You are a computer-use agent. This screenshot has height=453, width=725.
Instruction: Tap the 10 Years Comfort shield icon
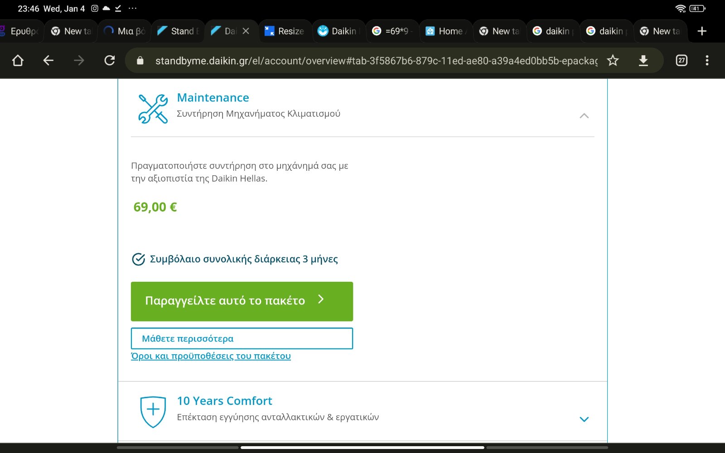pyautogui.click(x=153, y=412)
